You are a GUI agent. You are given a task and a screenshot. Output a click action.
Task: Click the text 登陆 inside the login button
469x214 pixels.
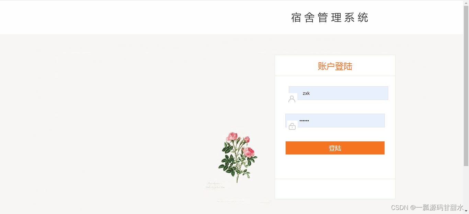[x=335, y=148]
